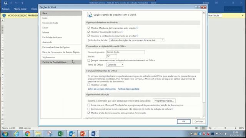Toggle Atualizar o conteúdo do documento ao arrastar

[89, 36]
